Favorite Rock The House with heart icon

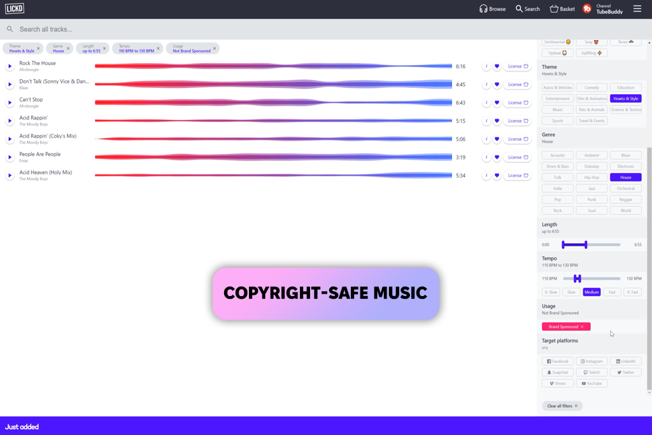point(497,66)
